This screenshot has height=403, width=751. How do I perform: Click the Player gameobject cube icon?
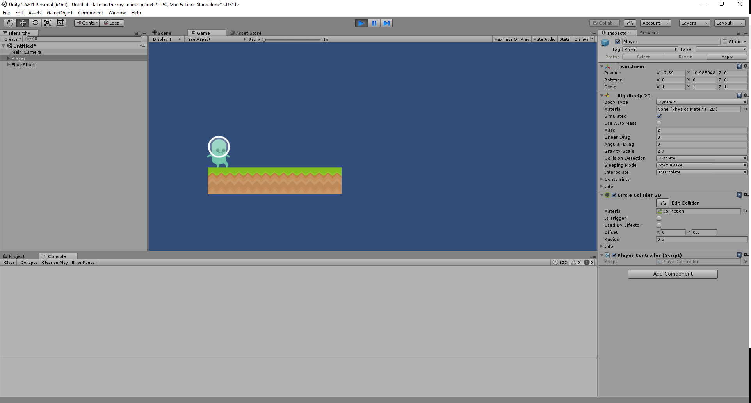pos(605,43)
